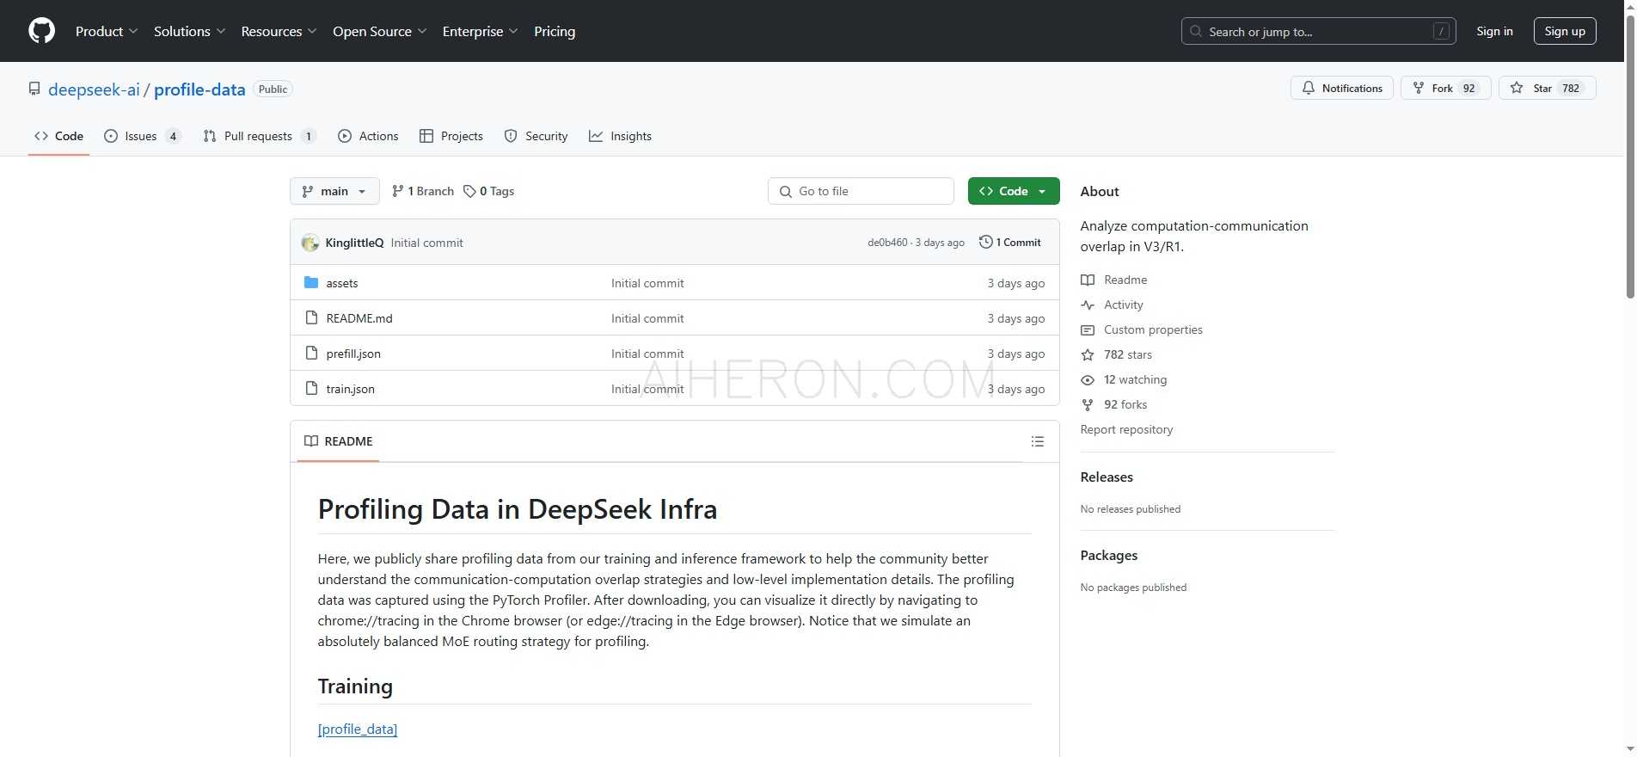Click the scrollbar down arrow
Screen dimensions: 1637x757
[x=1630, y=749]
